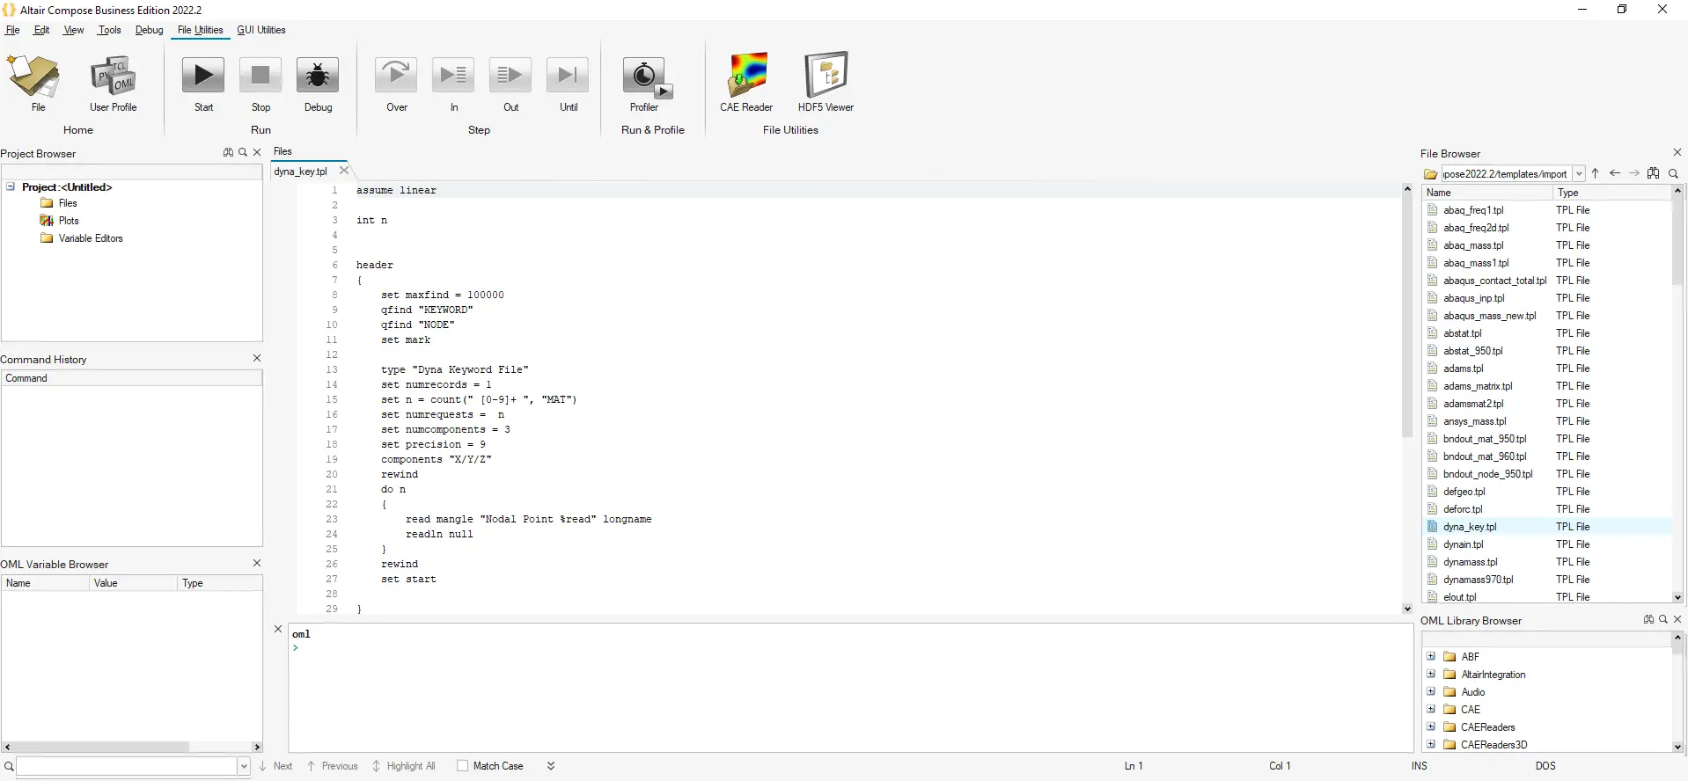The height and width of the screenshot is (781, 1688).
Task: Expand the CAE library folder
Action: [1431, 709]
